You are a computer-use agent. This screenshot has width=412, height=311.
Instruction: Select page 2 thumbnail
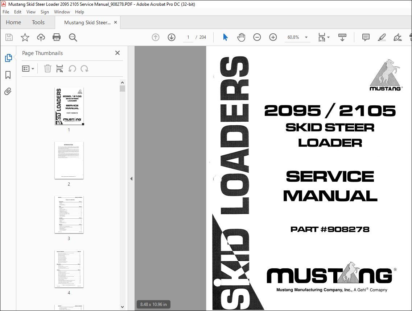(69, 160)
